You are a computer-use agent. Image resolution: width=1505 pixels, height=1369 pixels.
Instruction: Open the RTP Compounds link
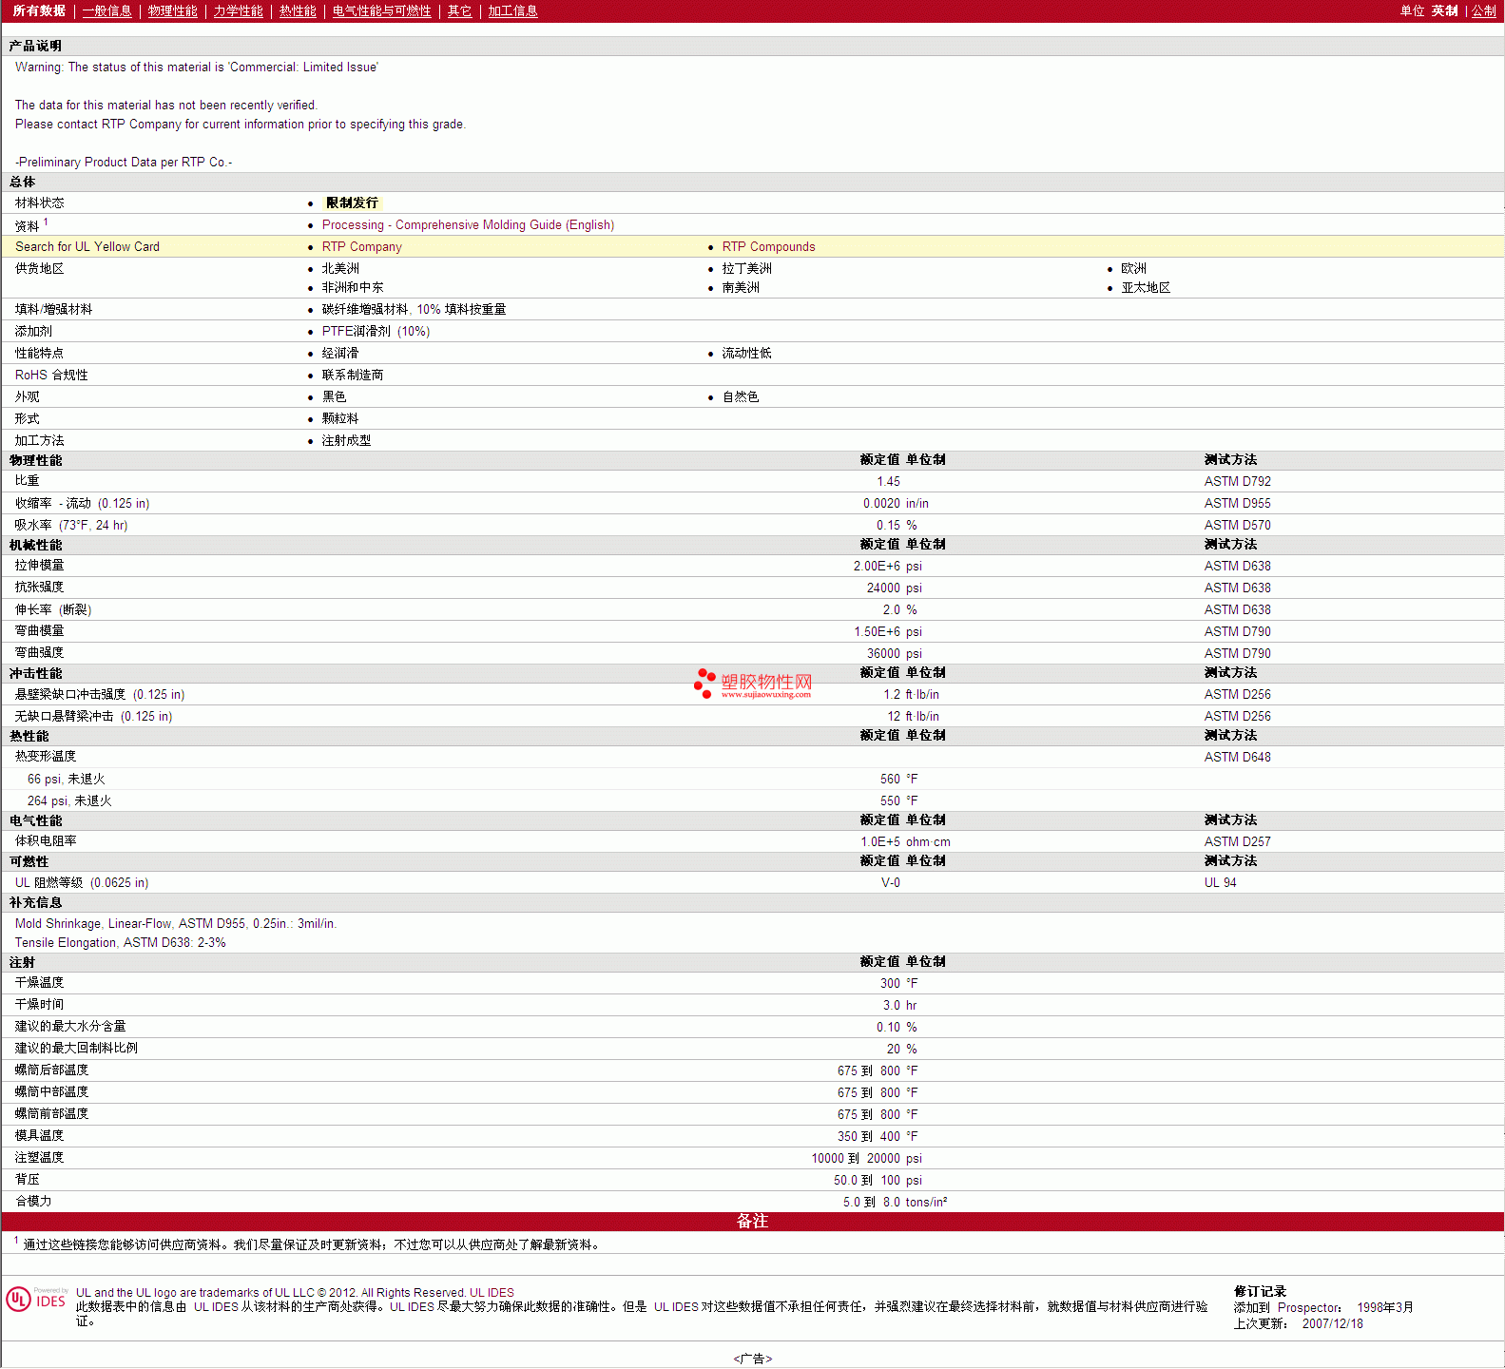(768, 247)
